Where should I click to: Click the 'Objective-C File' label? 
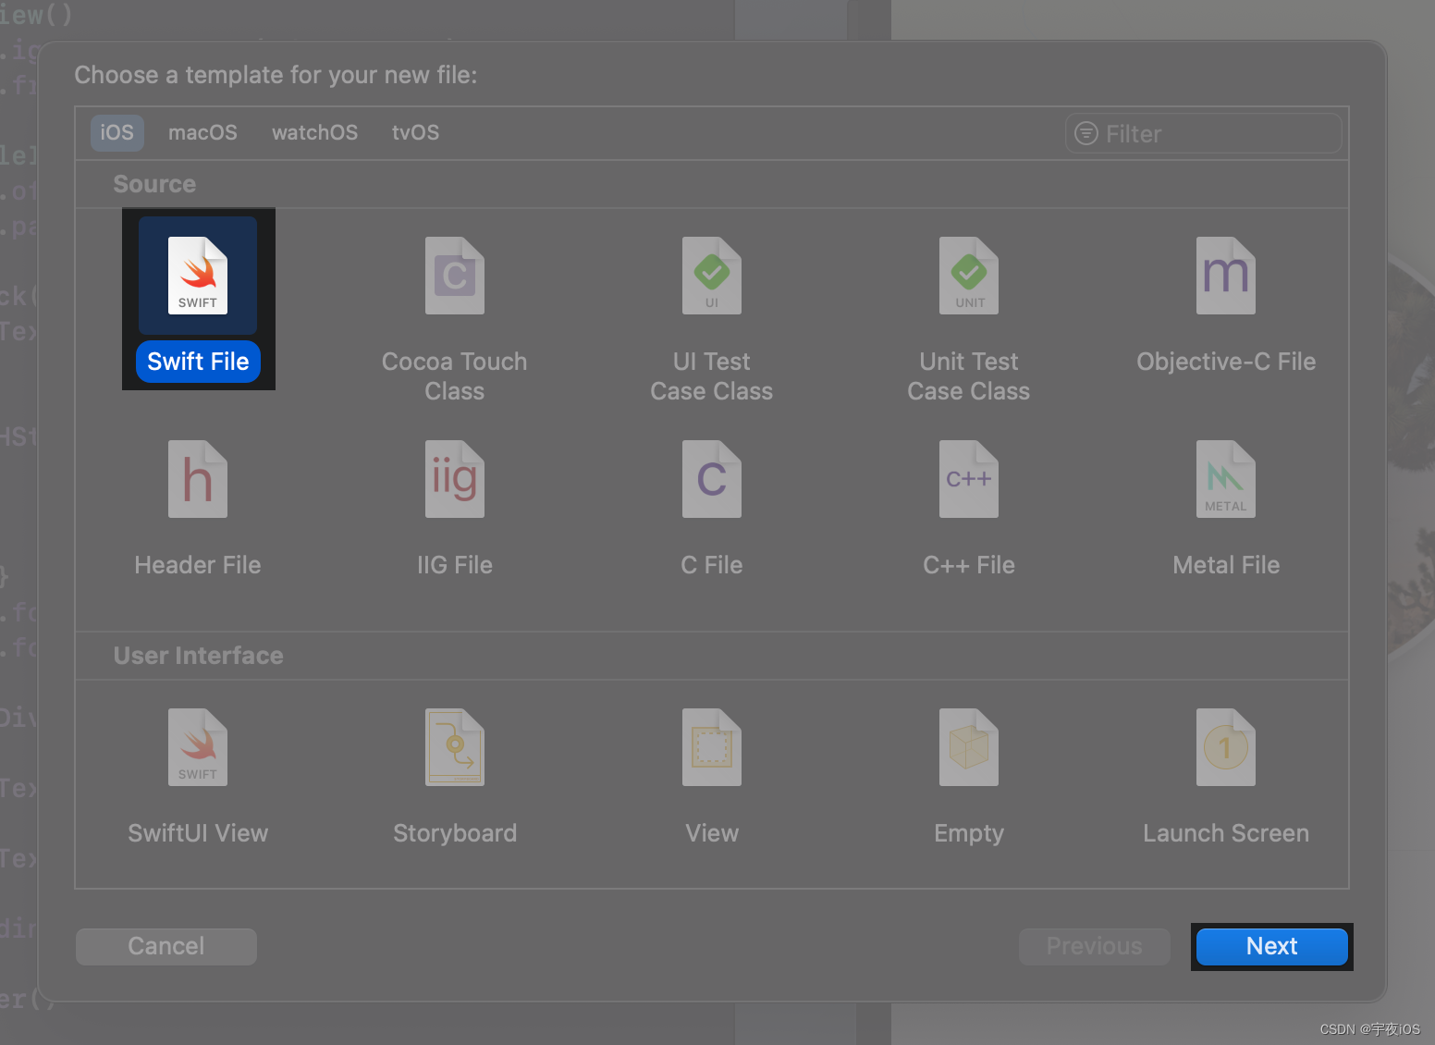point(1226,362)
